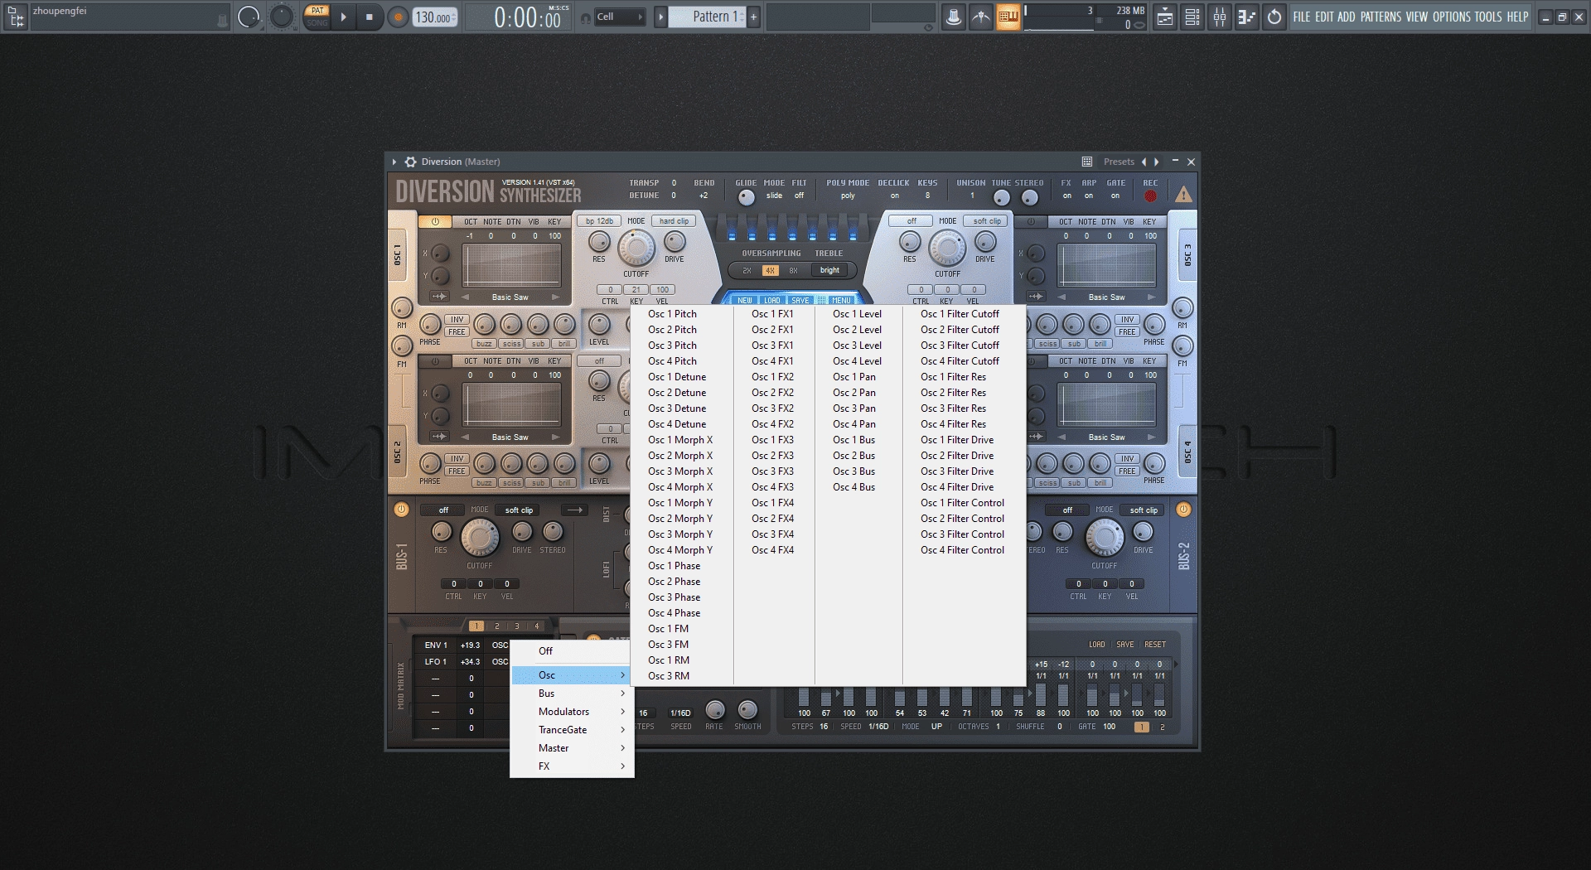Toggle the OSC 3 power button
Viewport: 1591px width, 870px height.
coord(1030,221)
